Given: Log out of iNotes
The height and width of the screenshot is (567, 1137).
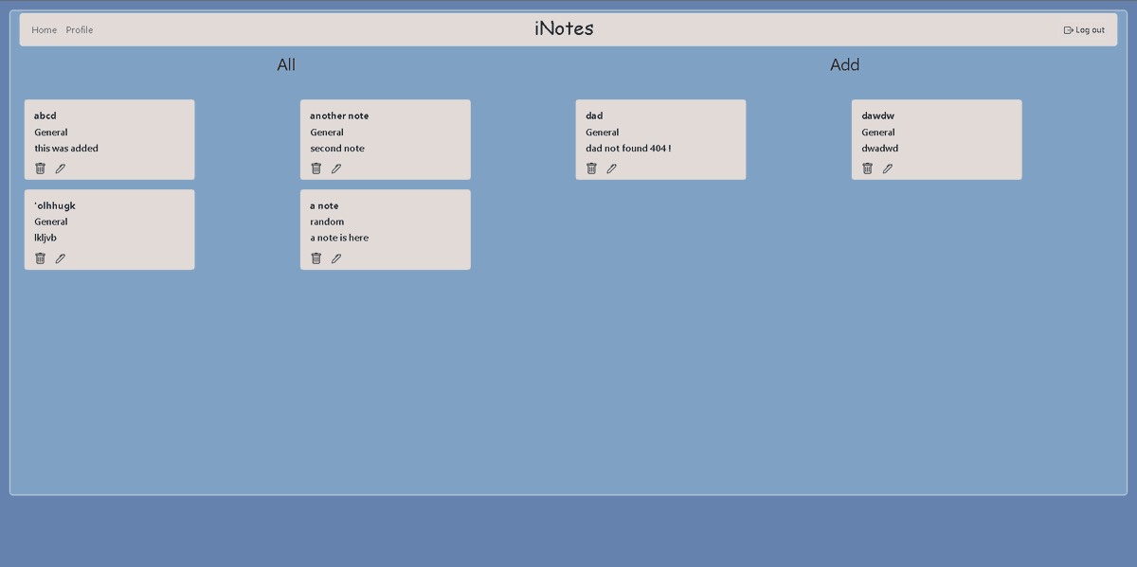Looking at the screenshot, I should 1084,30.
